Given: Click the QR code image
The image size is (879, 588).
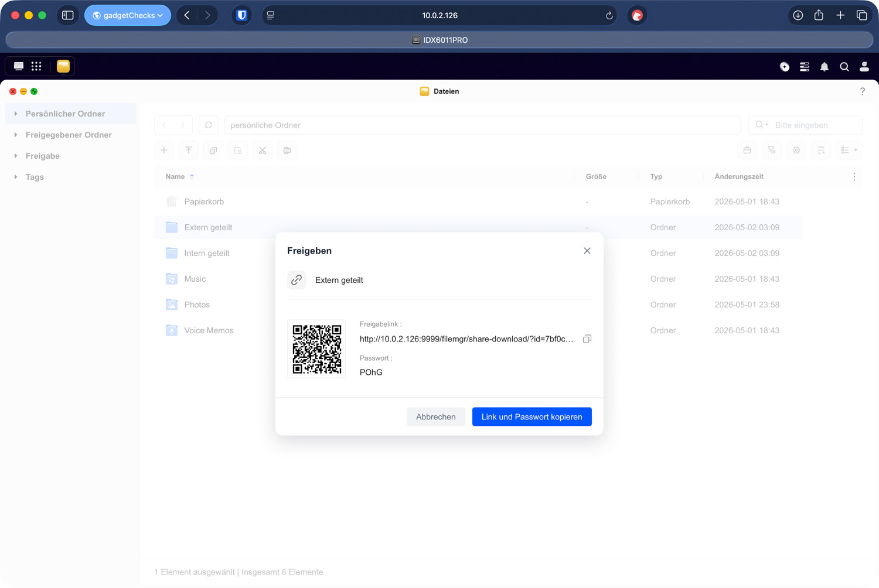Looking at the screenshot, I should coord(316,349).
